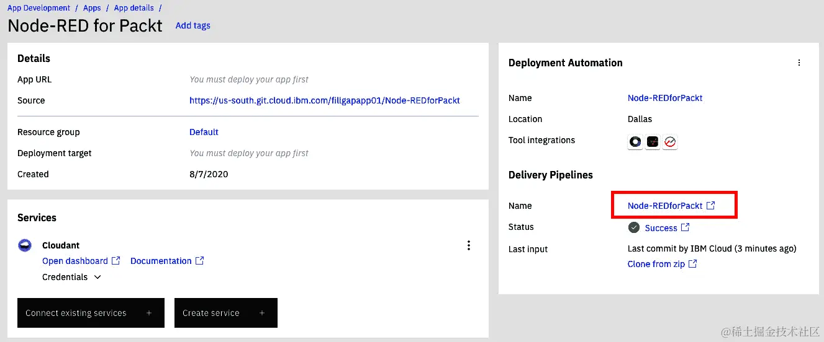Click the App URL label
This screenshot has width=824, height=342.
pos(35,79)
